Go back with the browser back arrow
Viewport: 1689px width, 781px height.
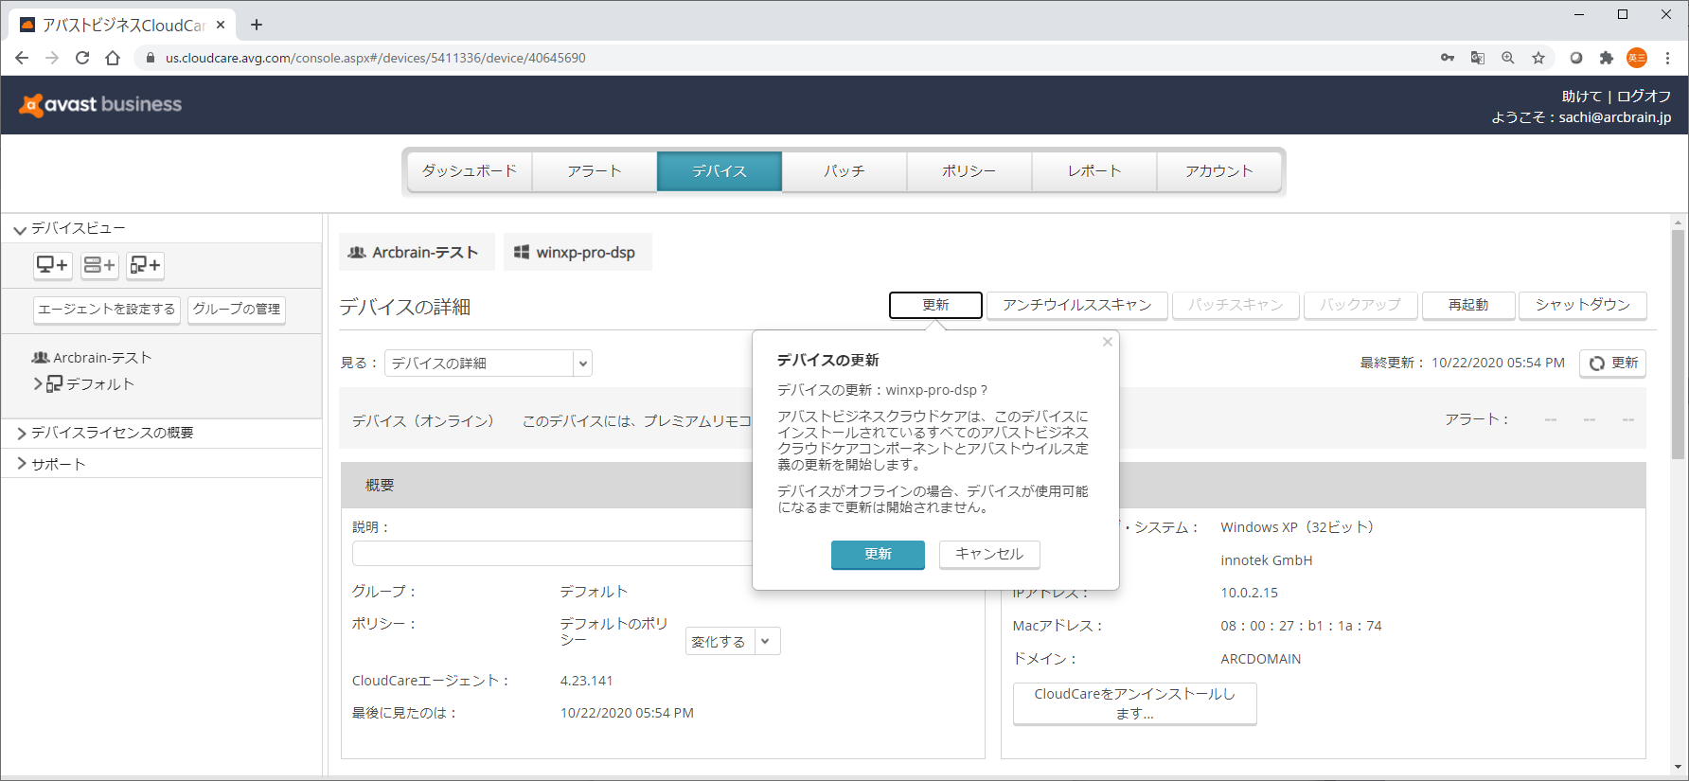point(22,58)
